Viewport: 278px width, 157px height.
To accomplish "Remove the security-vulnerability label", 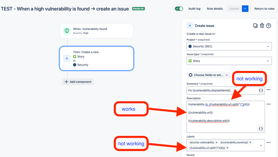I will pos(216,143).
